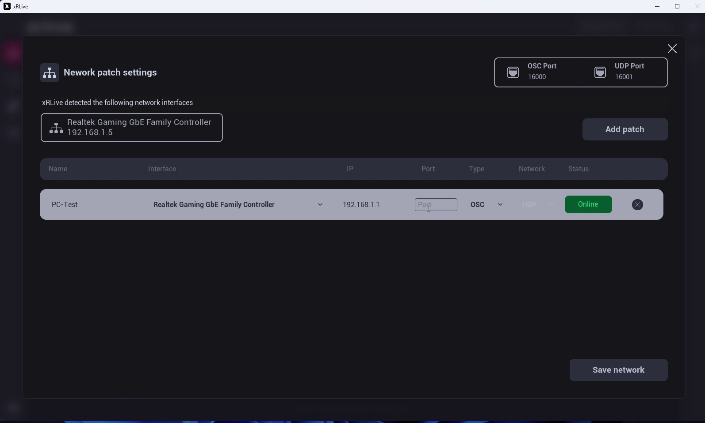This screenshot has width=705, height=423.
Task: Click the Network column header
Action: click(532, 169)
